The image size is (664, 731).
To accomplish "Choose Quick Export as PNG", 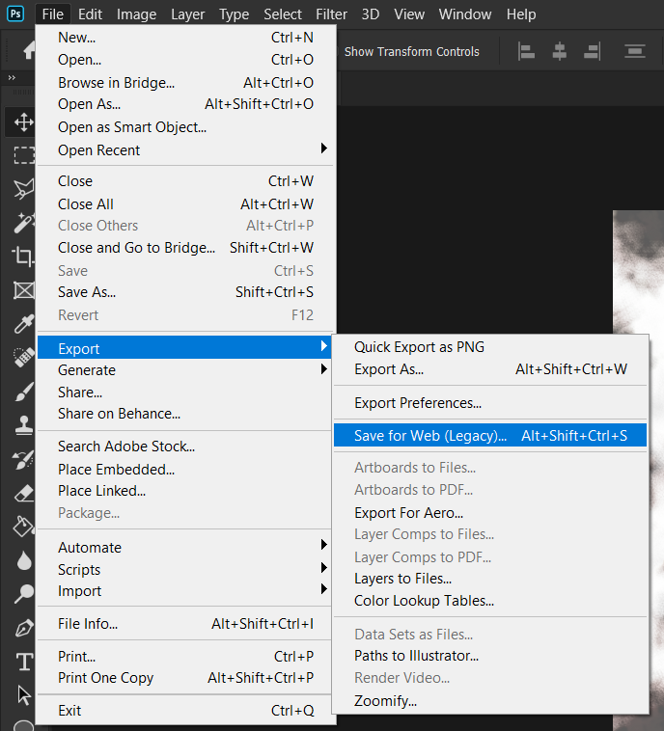I will (x=490, y=347).
